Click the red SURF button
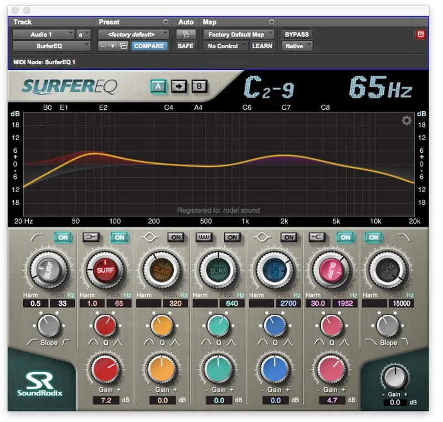 coord(105,270)
